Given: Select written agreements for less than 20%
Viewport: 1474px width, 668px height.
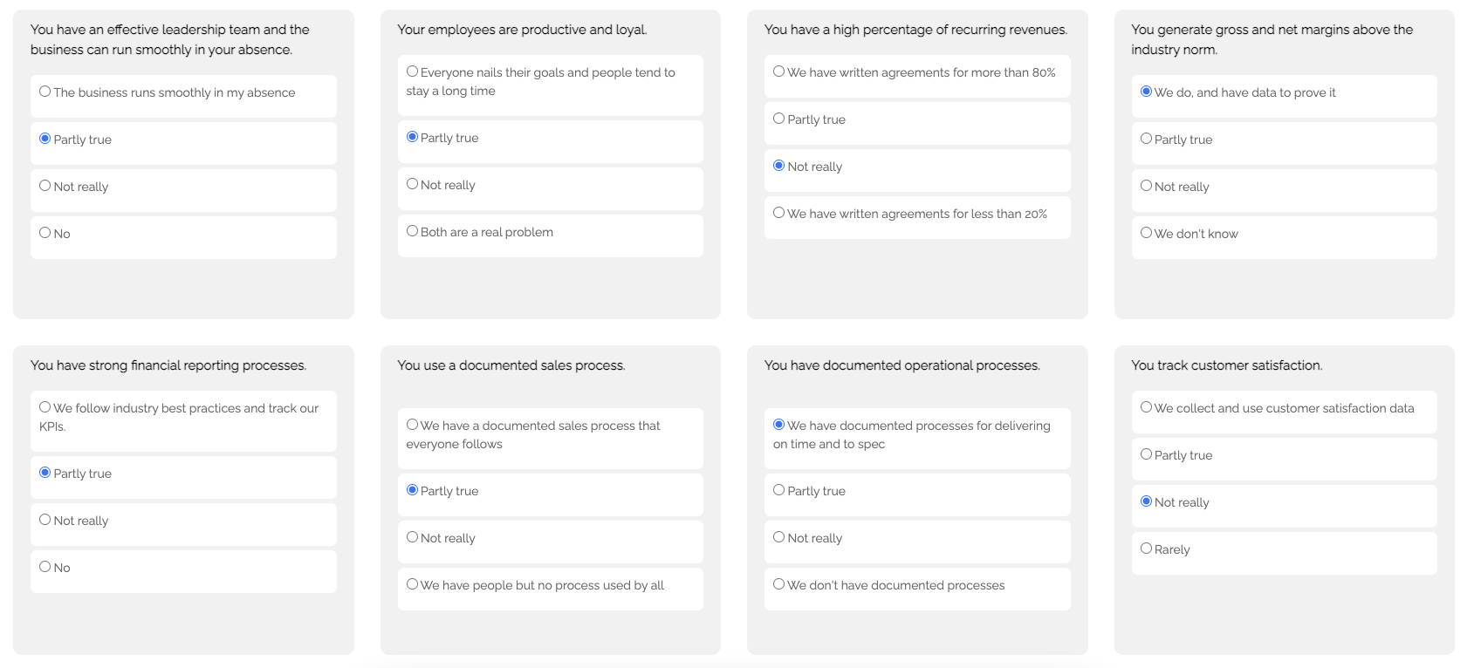Looking at the screenshot, I should tap(779, 213).
